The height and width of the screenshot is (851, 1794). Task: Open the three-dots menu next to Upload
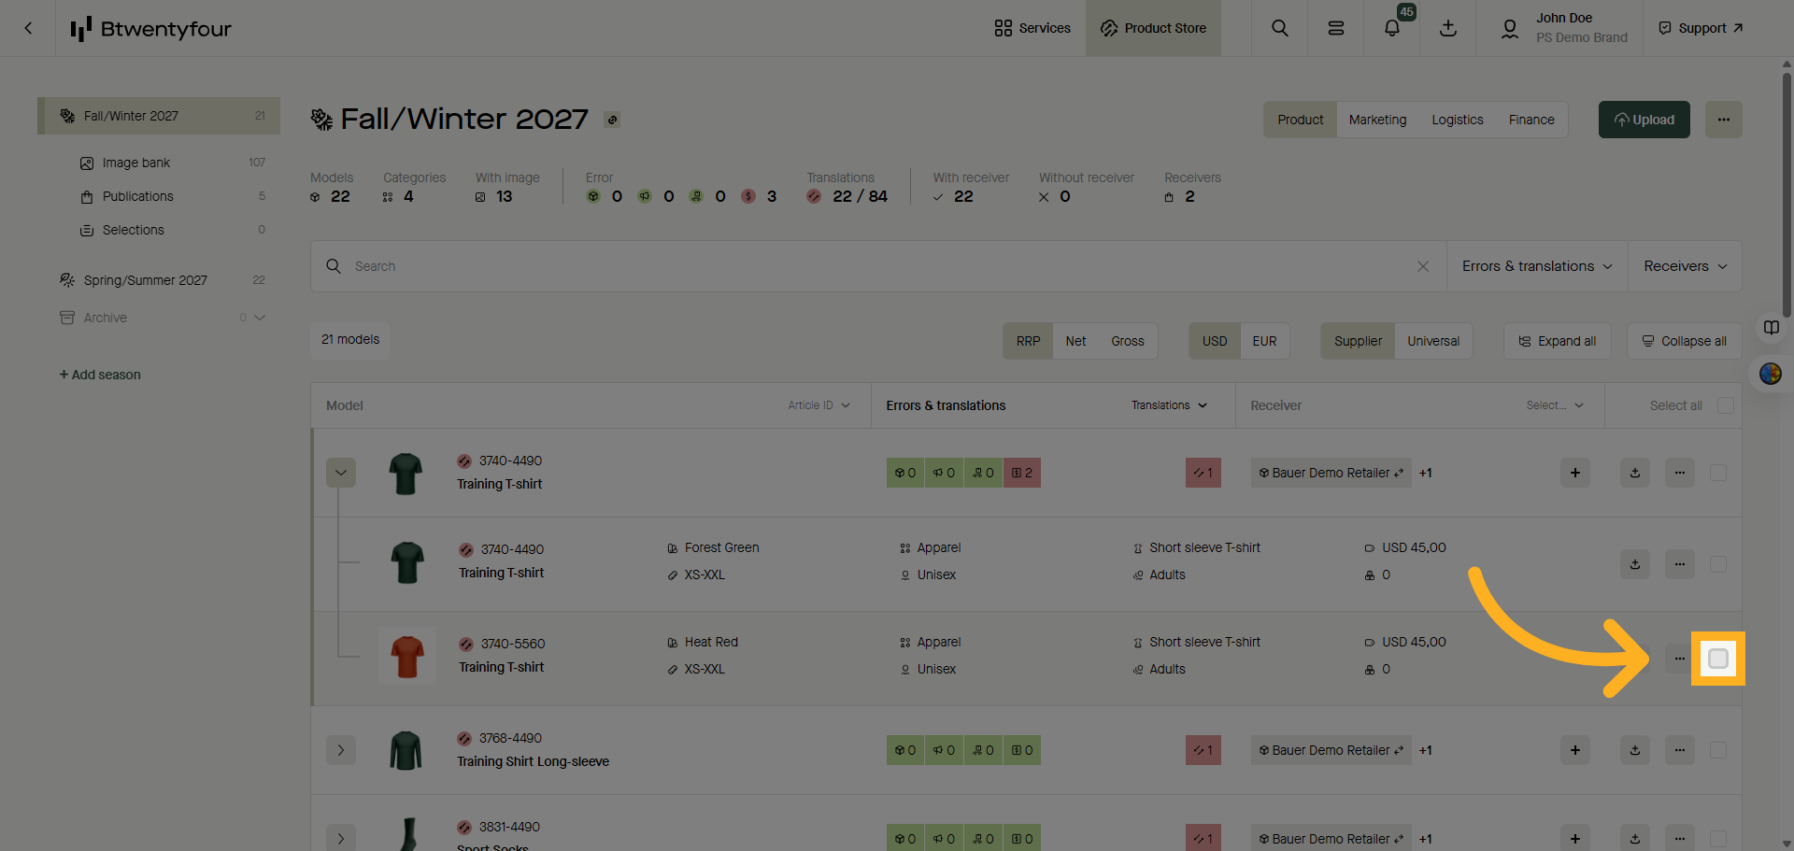coord(1724,120)
